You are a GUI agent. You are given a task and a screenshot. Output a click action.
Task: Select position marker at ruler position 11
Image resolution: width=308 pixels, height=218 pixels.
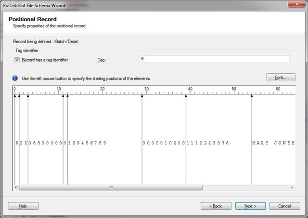pyautogui.click(x=63, y=96)
